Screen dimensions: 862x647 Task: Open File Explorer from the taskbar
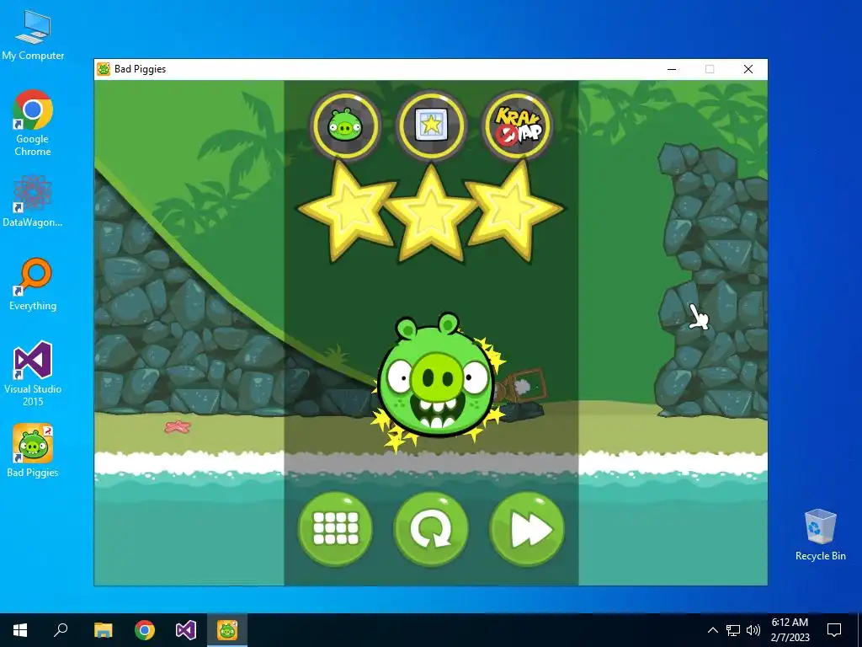tap(104, 630)
